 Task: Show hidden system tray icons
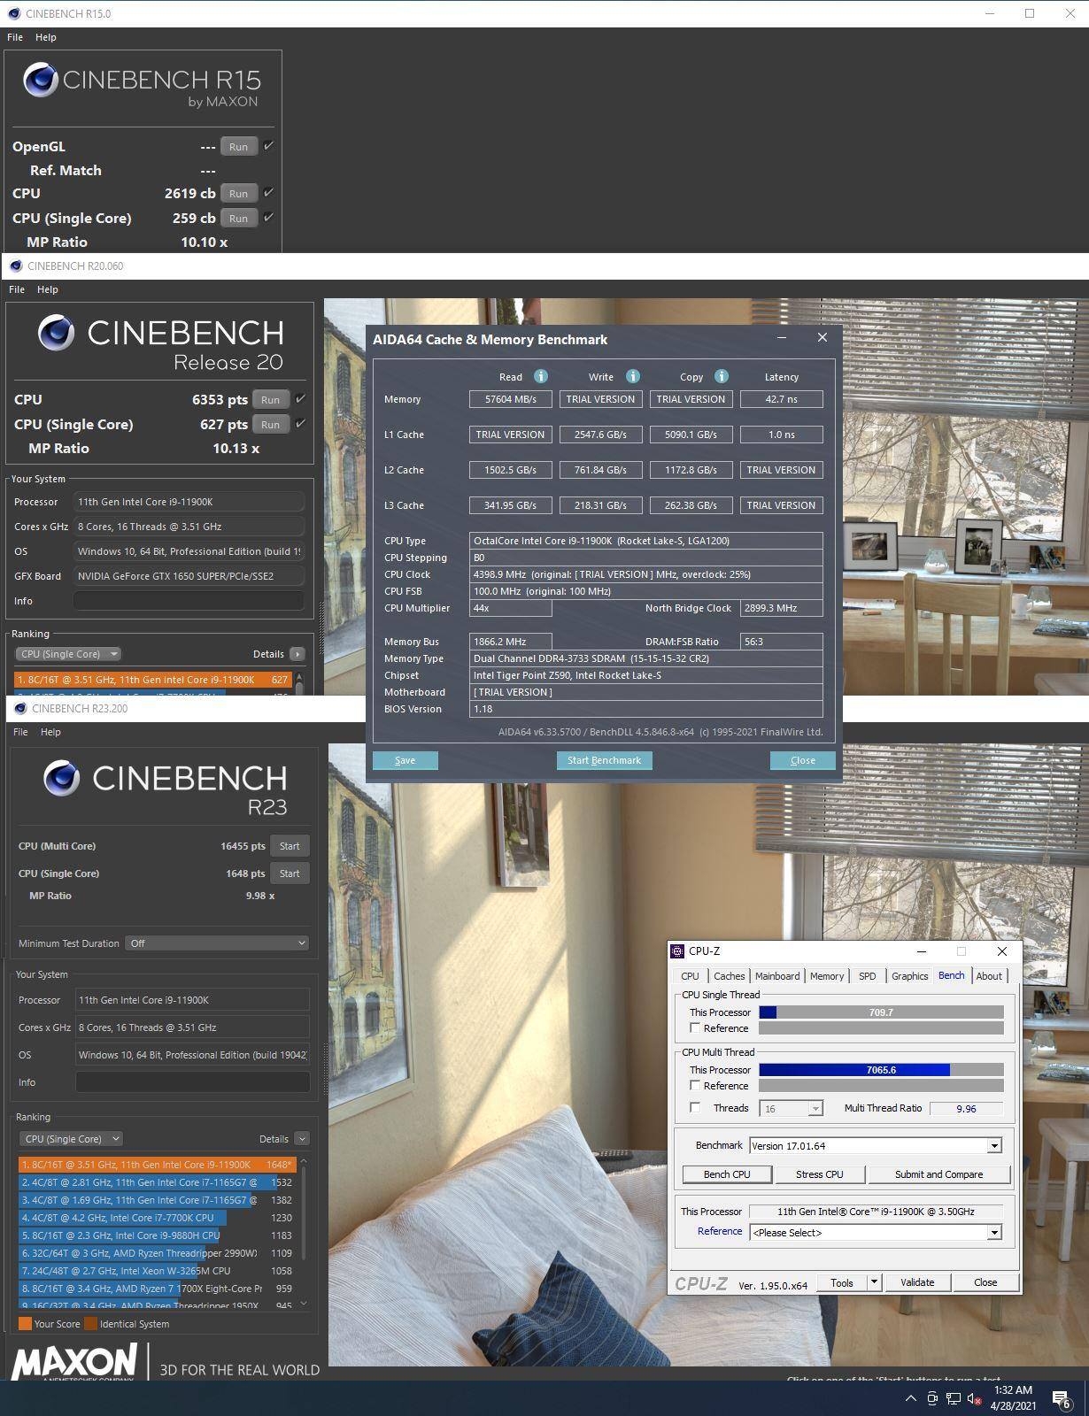910,1398
